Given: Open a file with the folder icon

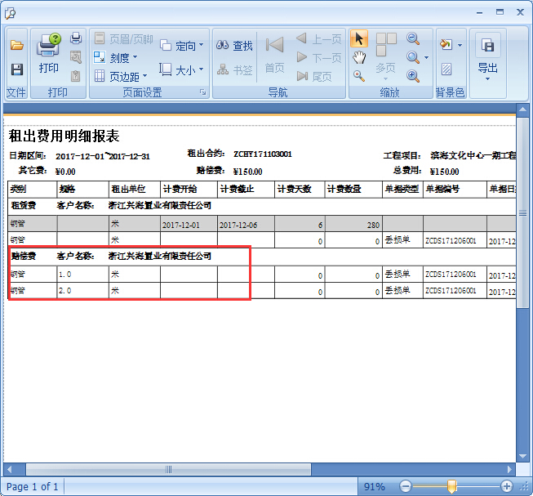Looking at the screenshot, I should tap(16, 45).
